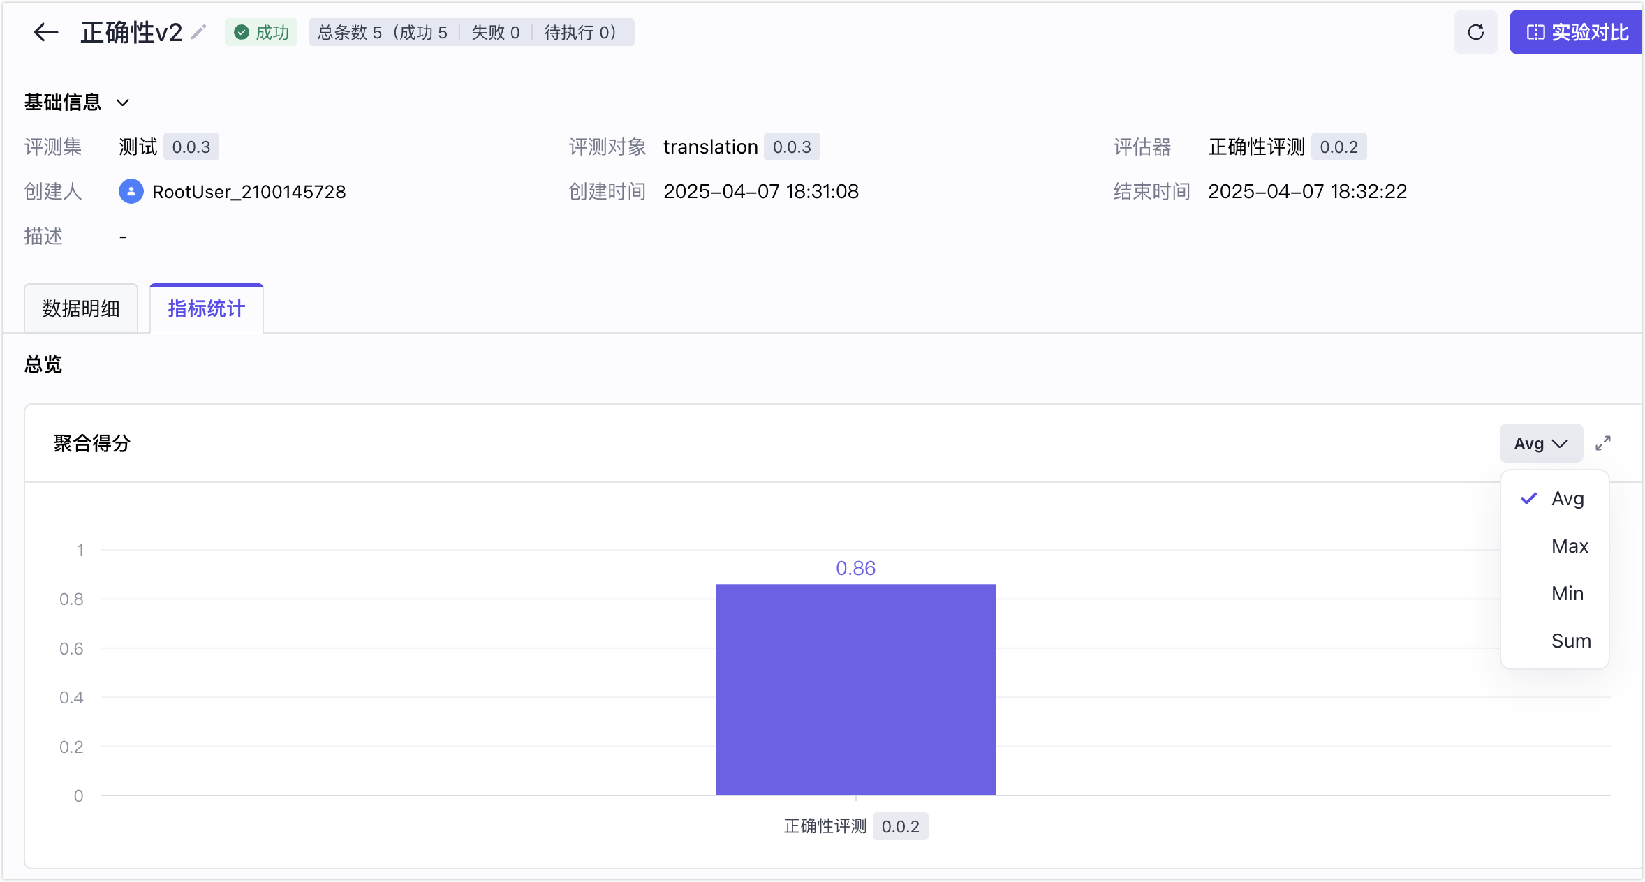Click the green success status badge

261,32
